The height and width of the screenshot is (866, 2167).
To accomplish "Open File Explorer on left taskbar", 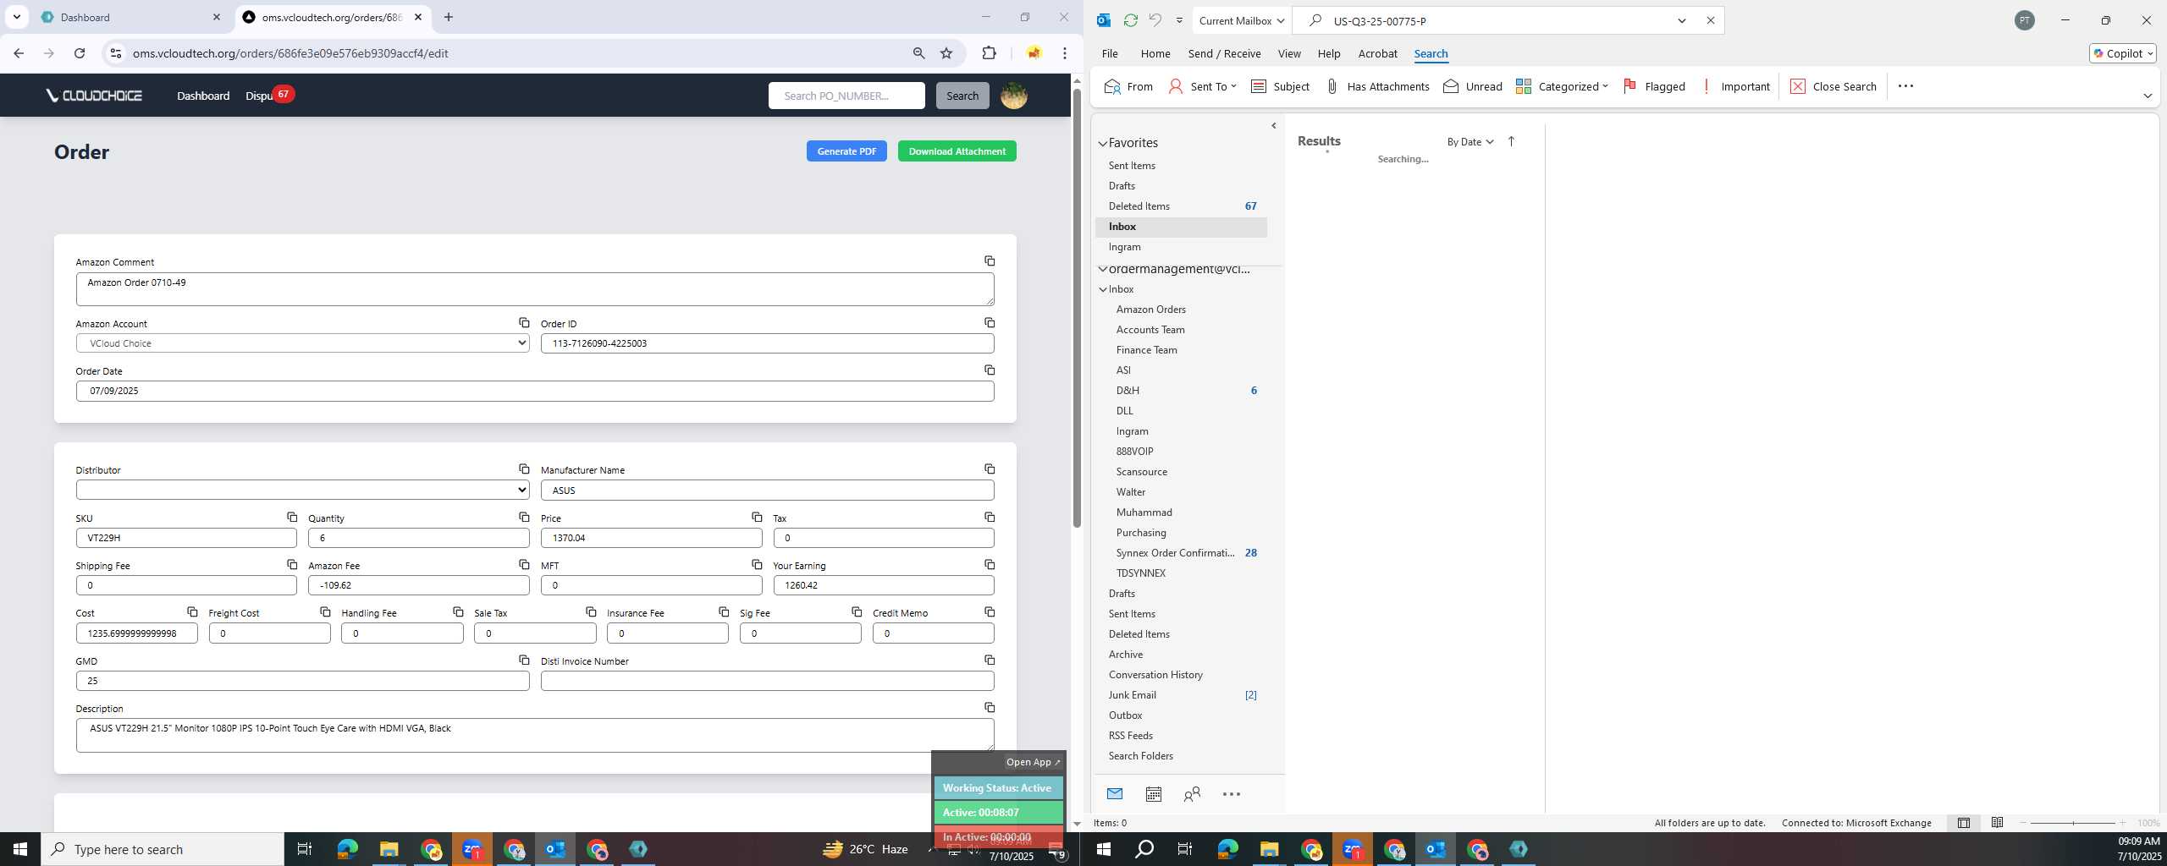I will [x=389, y=849].
